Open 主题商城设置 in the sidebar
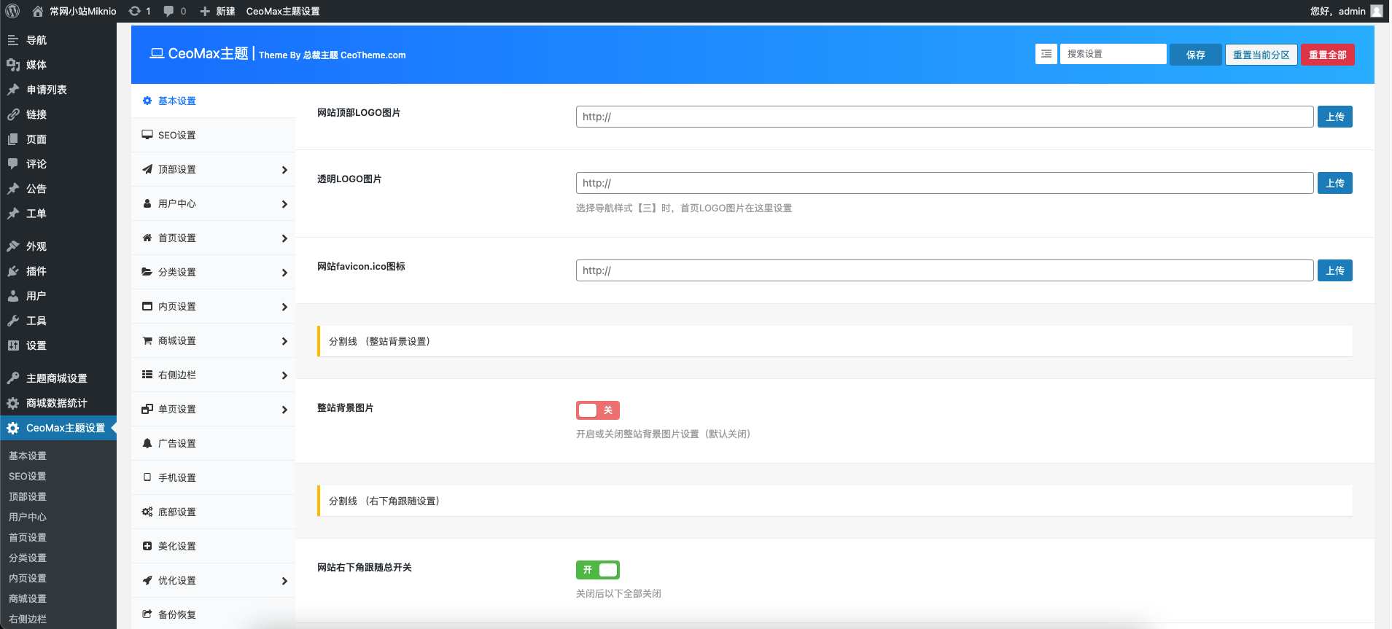Screen dimensions: 1392x629 click(58, 378)
